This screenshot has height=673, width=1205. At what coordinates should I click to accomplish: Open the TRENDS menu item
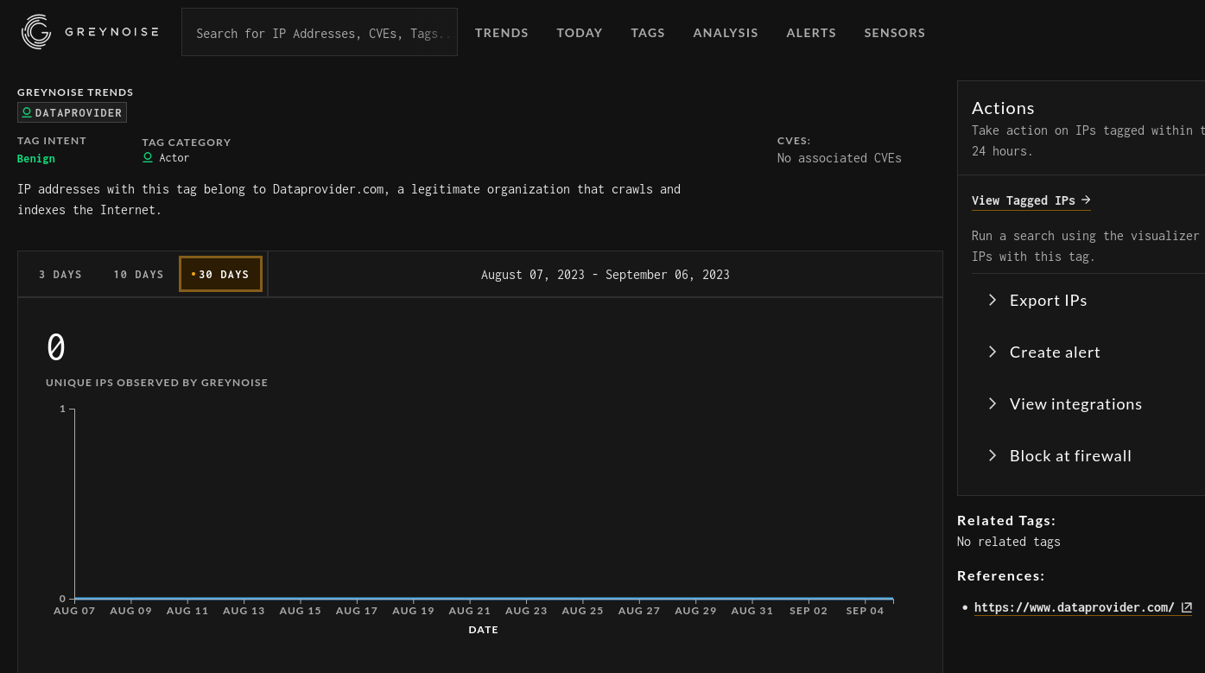(x=501, y=33)
